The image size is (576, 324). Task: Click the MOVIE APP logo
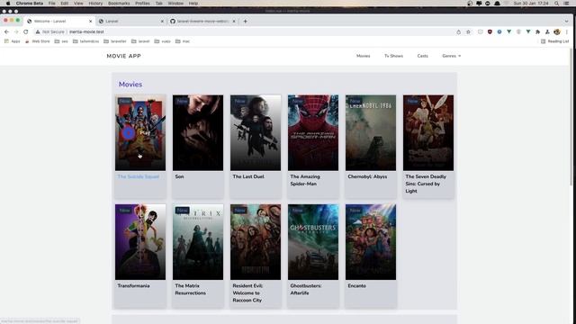[124, 56]
